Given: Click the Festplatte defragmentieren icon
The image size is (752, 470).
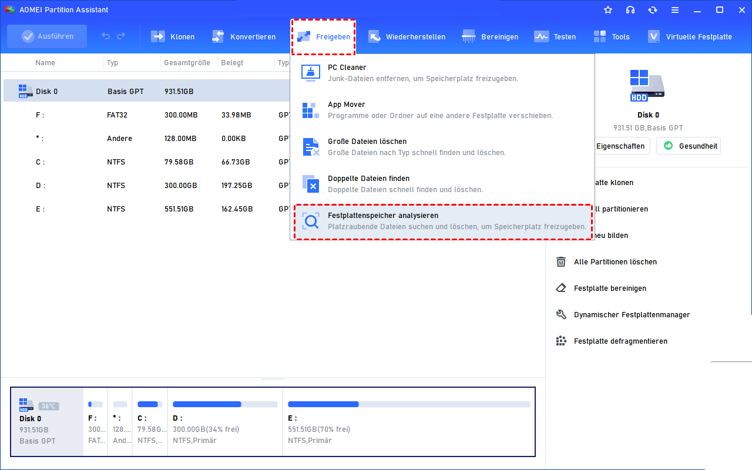Looking at the screenshot, I should click(x=561, y=341).
